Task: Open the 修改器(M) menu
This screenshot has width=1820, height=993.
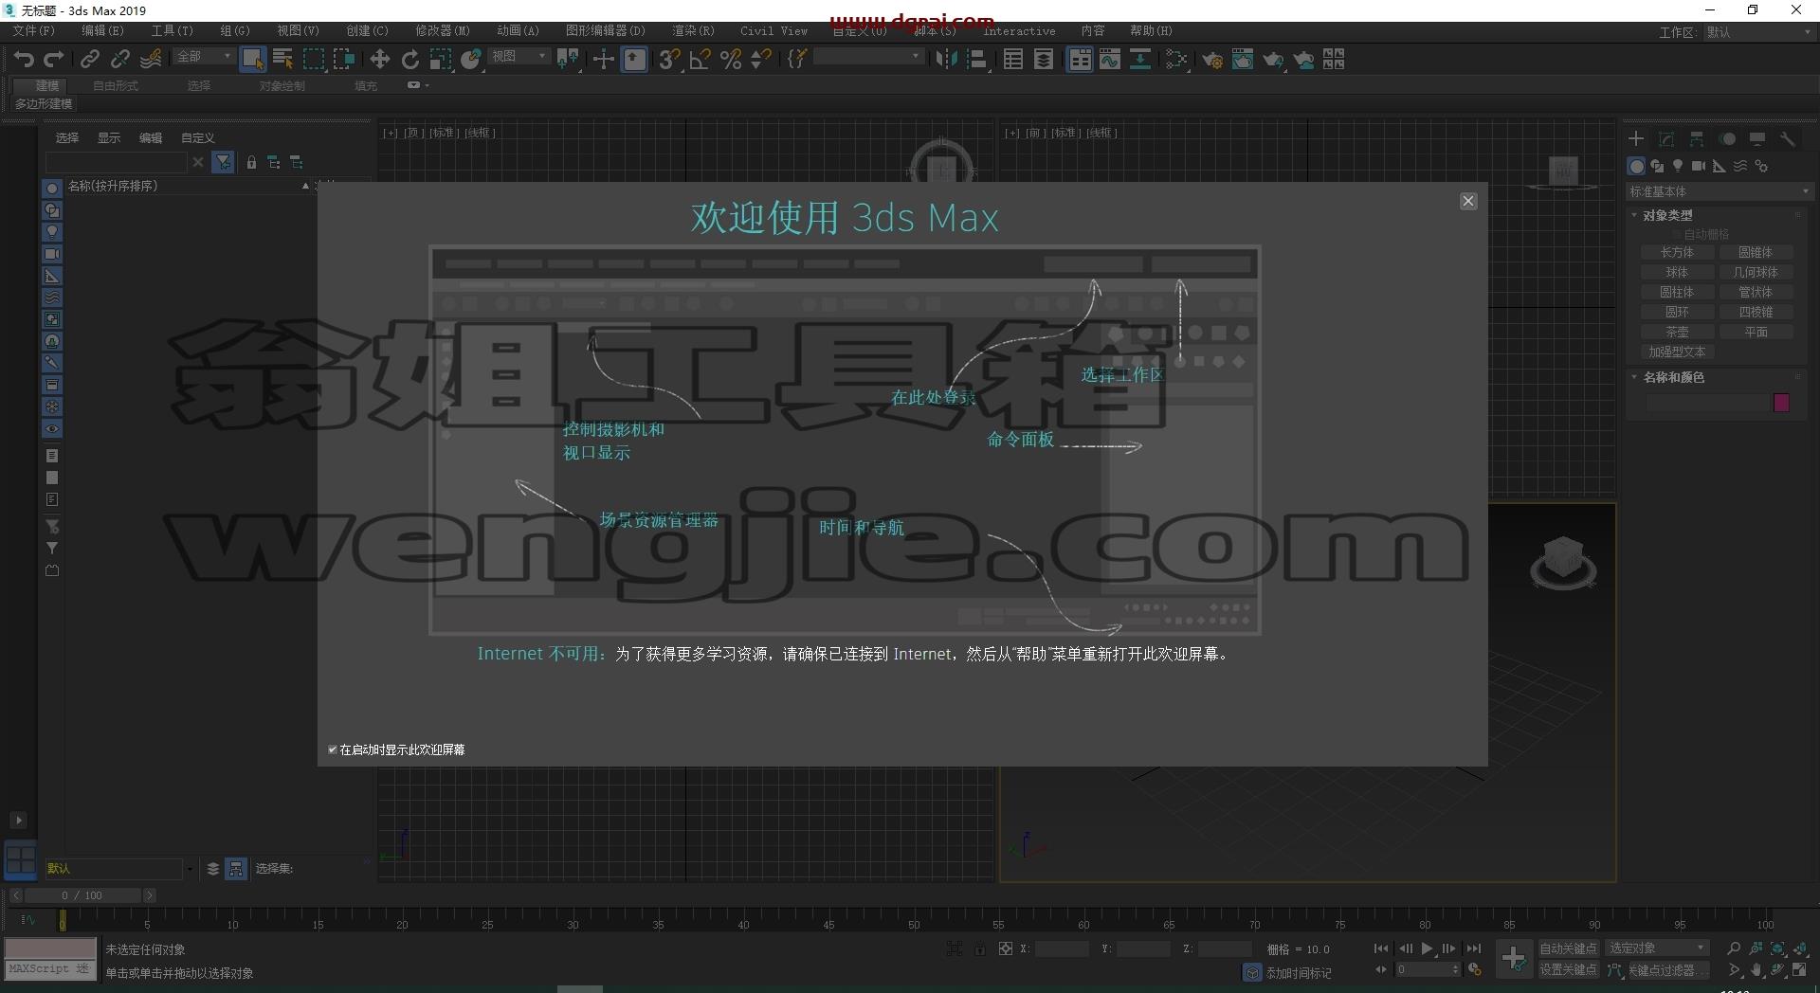Action: pyautogui.click(x=443, y=31)
